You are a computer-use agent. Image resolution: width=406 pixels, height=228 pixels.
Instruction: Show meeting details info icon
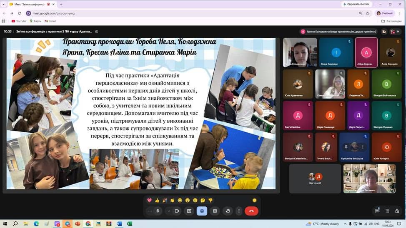(x=97, y=32)
